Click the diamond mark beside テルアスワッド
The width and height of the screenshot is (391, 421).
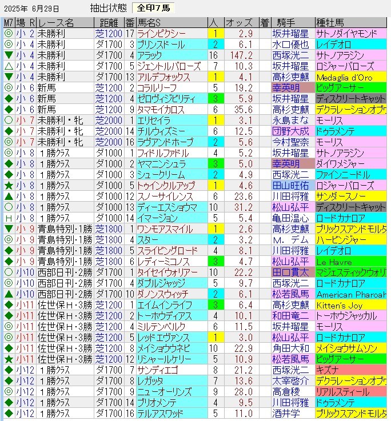coord(9,413)
